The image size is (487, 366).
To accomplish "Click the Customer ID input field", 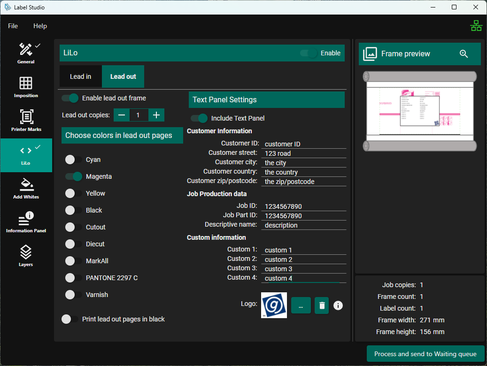I will click(304, 144).
